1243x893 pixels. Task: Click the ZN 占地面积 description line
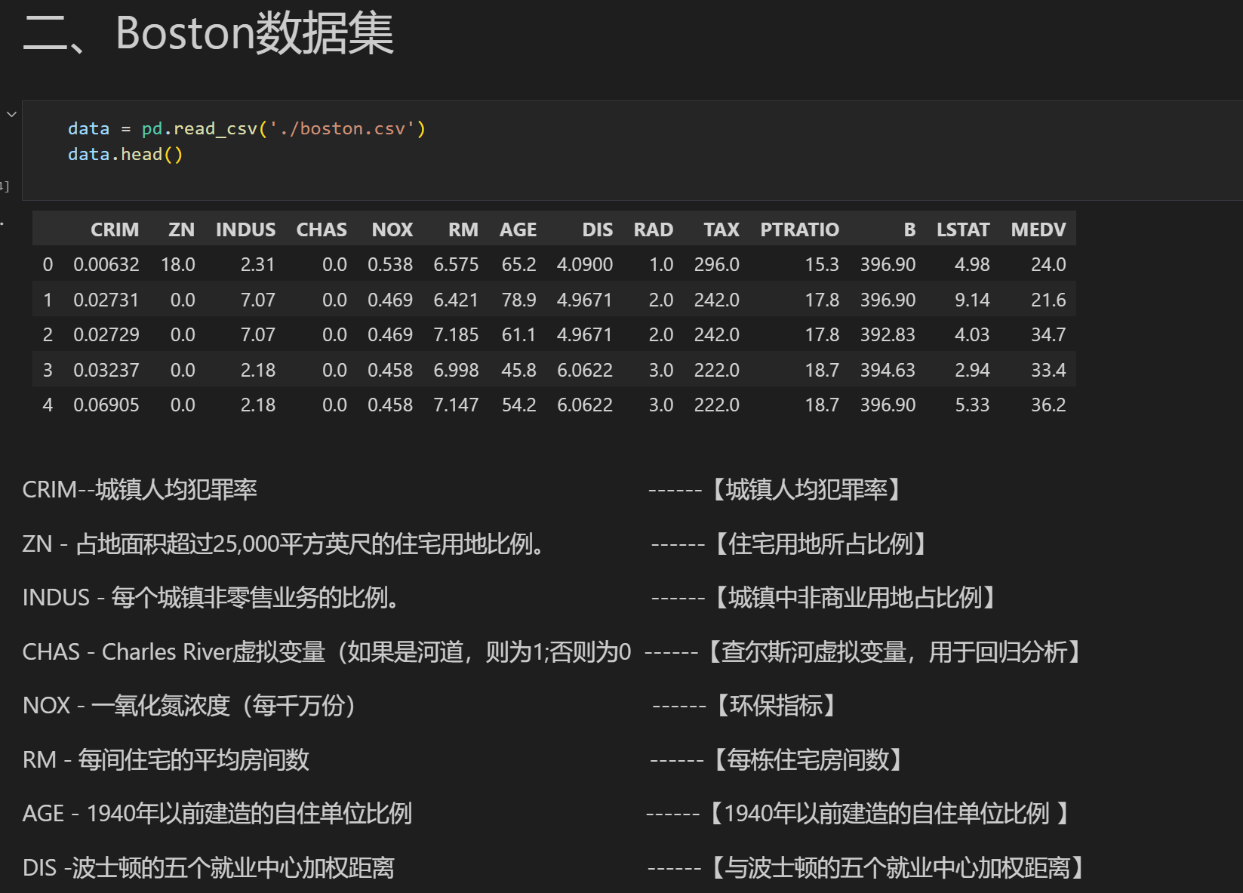click(283, 543)
